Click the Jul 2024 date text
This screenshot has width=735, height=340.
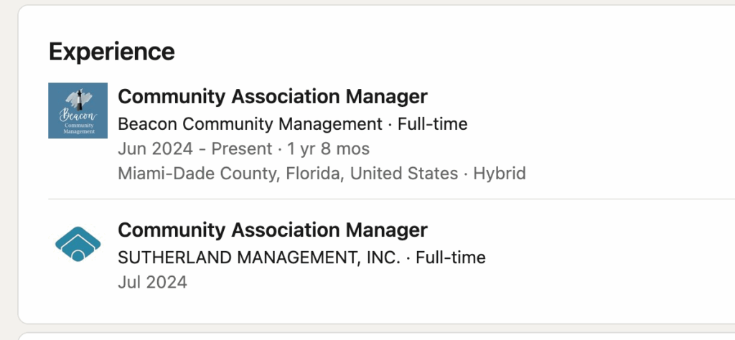(x=152, y=282)
